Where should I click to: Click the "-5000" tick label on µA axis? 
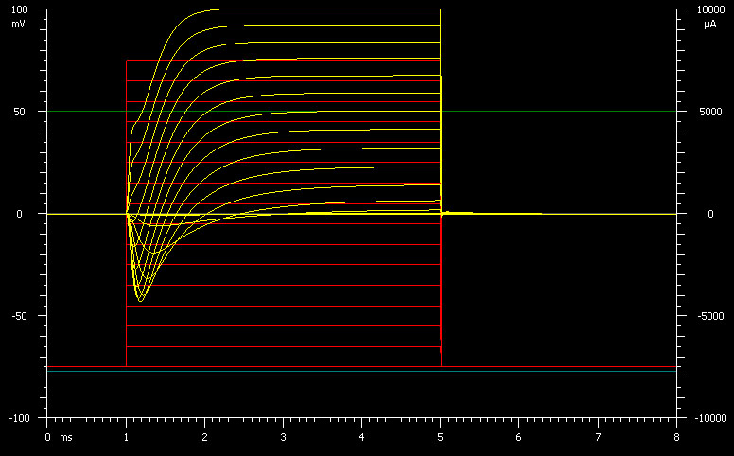coord(709,316)
